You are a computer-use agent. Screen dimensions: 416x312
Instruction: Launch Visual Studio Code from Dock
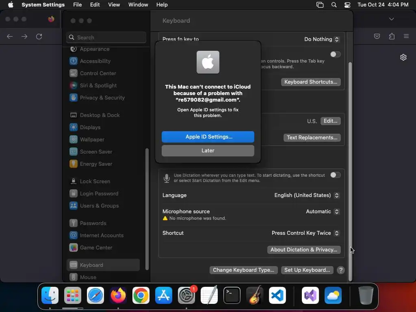[277, 295]
